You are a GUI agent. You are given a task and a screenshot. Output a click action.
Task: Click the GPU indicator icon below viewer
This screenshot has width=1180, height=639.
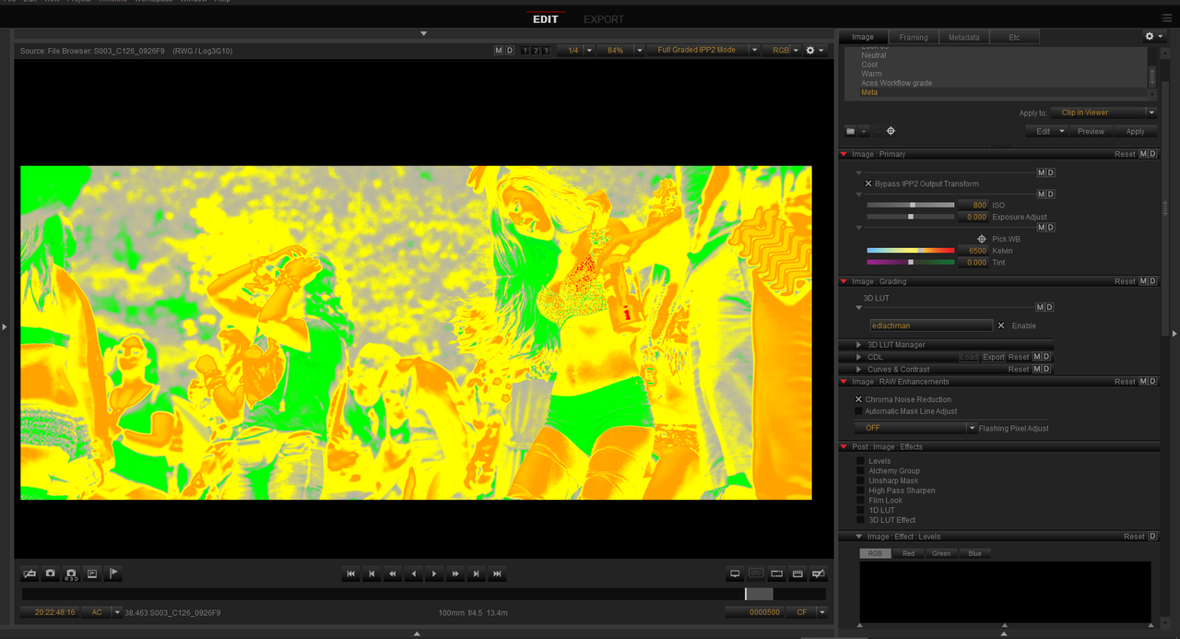click(756, 574)
